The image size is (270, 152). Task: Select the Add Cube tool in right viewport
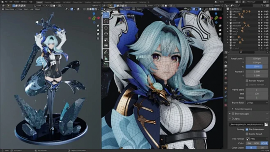(x=106, y=65)
